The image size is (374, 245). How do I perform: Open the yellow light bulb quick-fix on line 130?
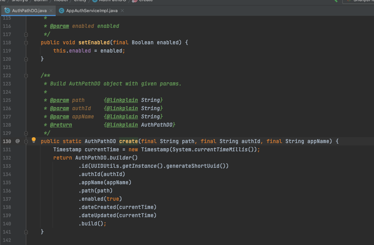pos(34,140)
